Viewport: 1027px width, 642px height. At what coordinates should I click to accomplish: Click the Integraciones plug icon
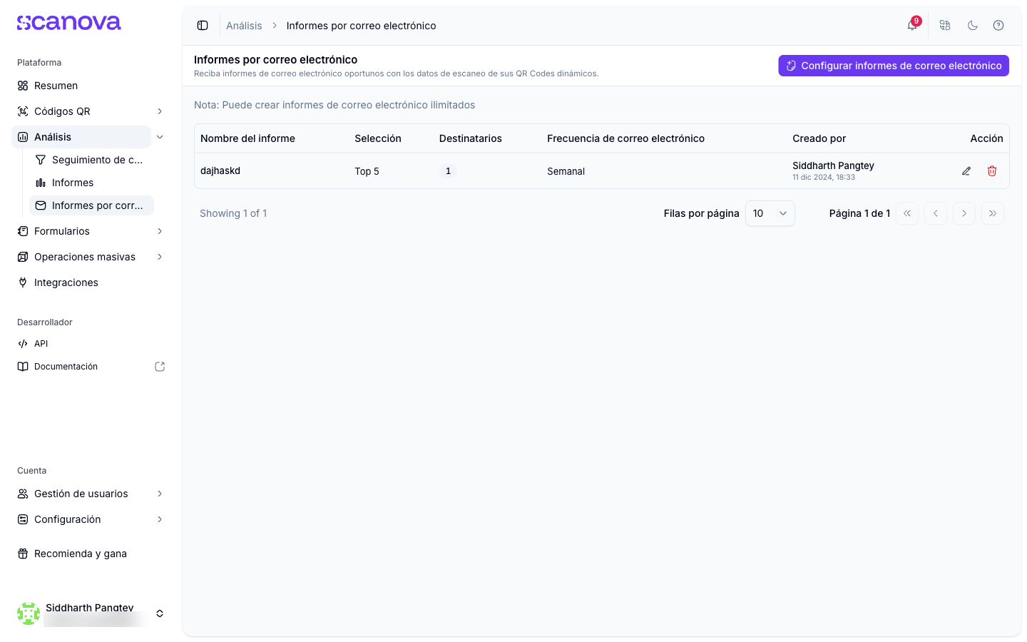click(23, 282)
